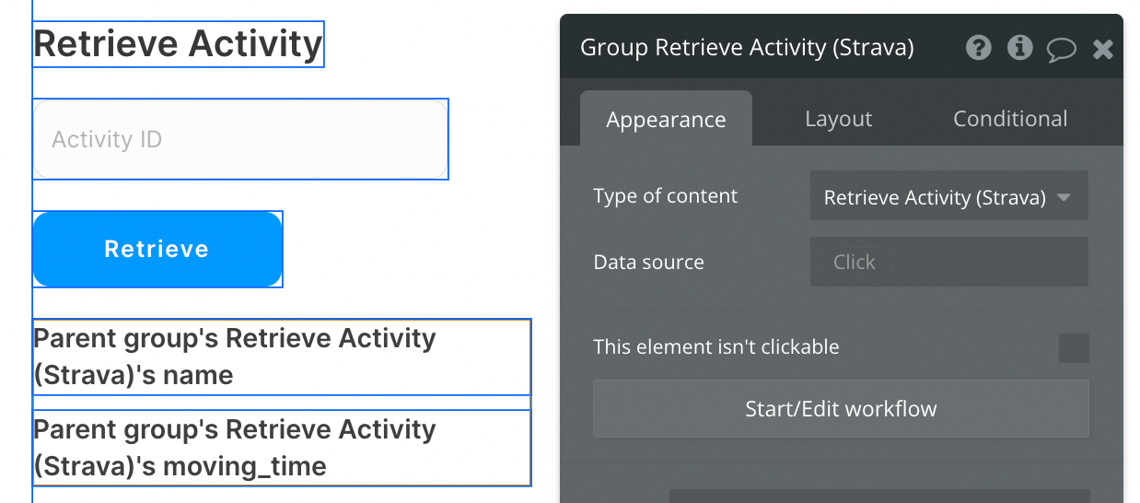Click the Data source expression field

coord(948,263)
